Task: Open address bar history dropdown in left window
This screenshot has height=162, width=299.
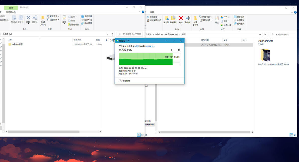Action: pos(108,34)
